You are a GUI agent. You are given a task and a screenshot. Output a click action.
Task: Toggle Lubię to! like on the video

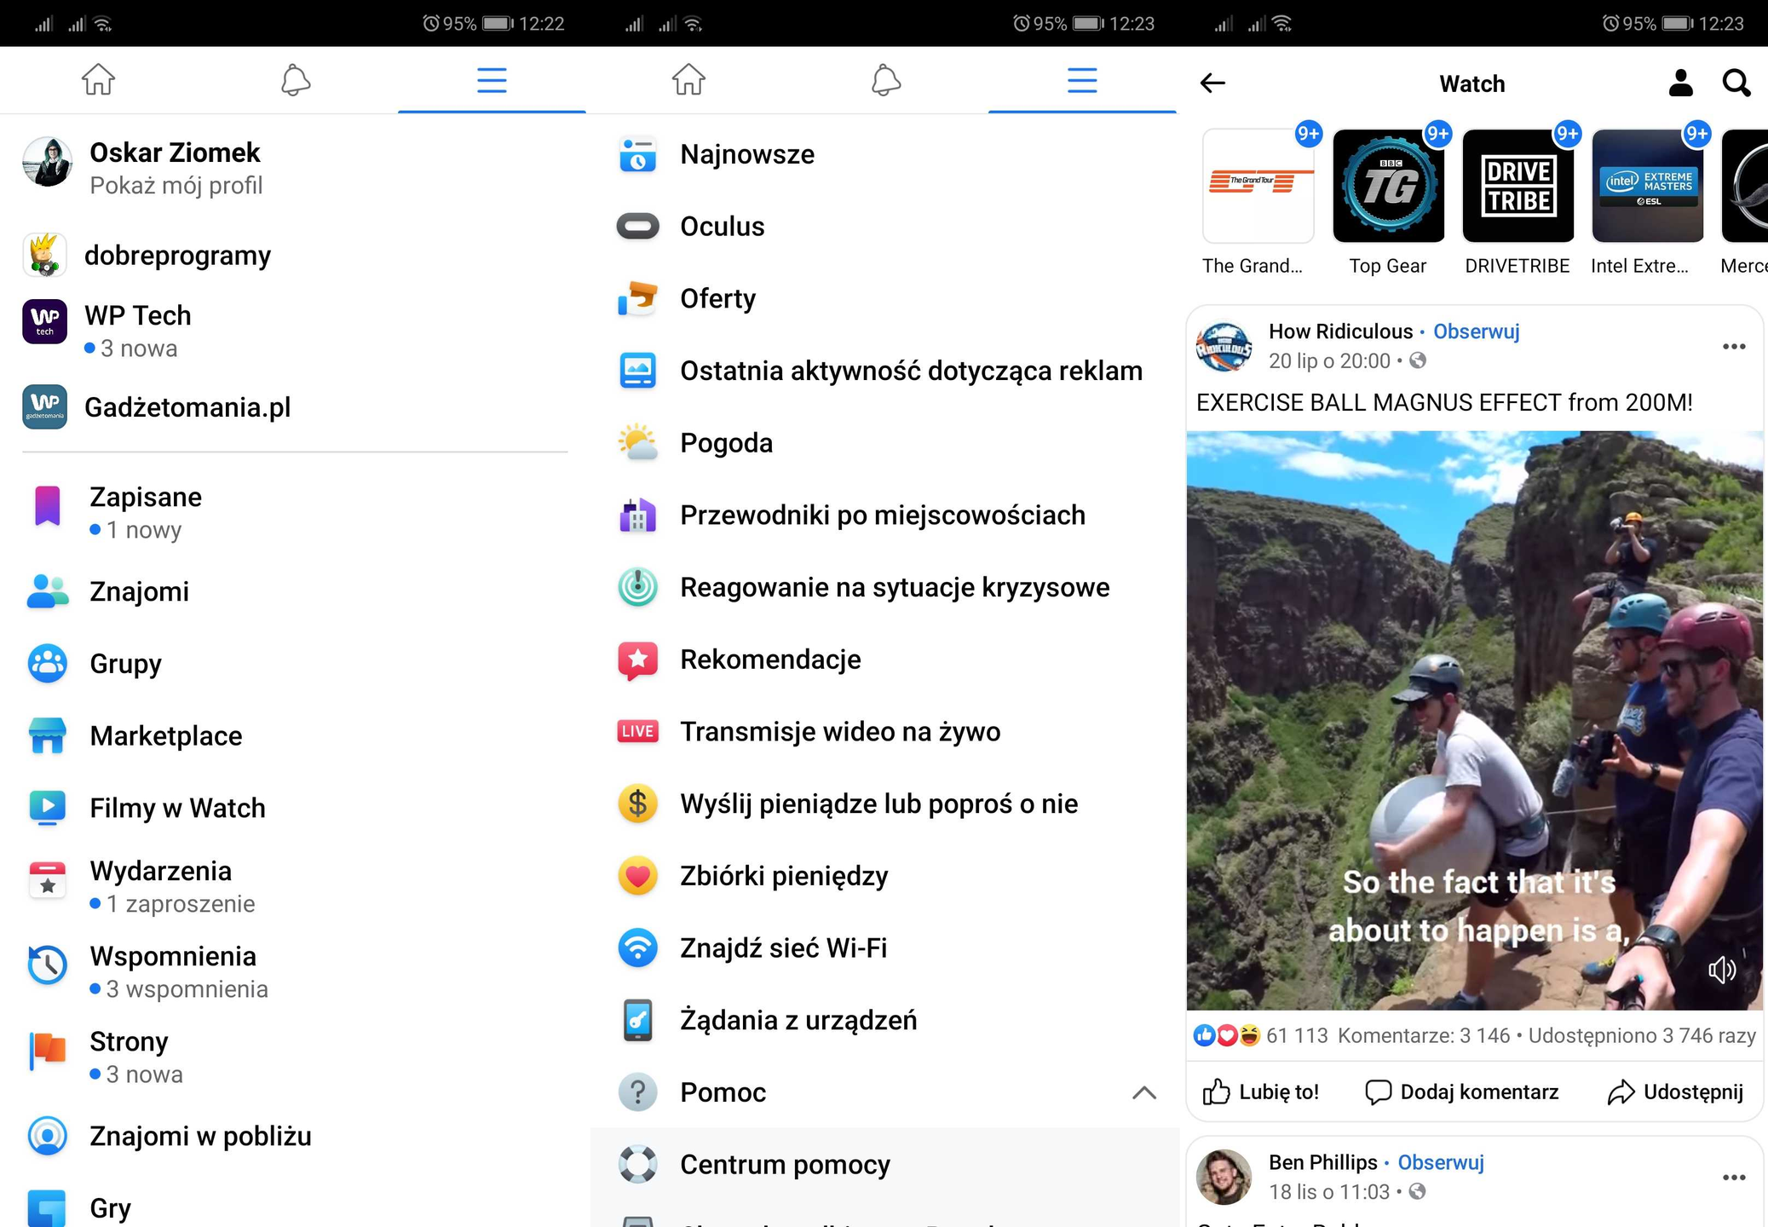pyautogui.click(x=1261, y=1092)
